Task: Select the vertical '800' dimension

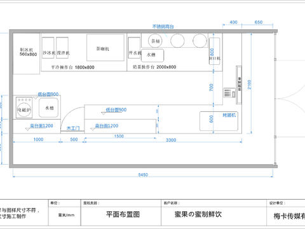Action: click(x=212, y=52)
